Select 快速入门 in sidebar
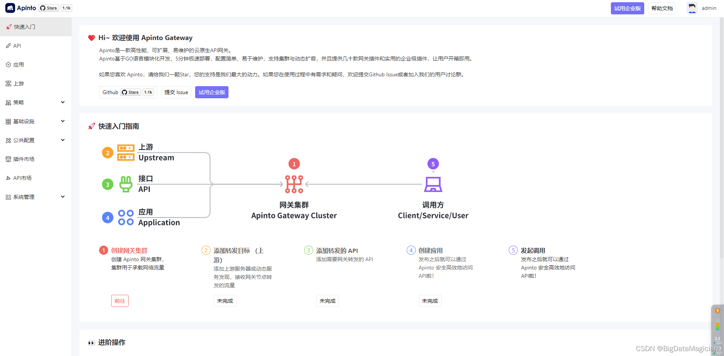 (x=36, y=27)
